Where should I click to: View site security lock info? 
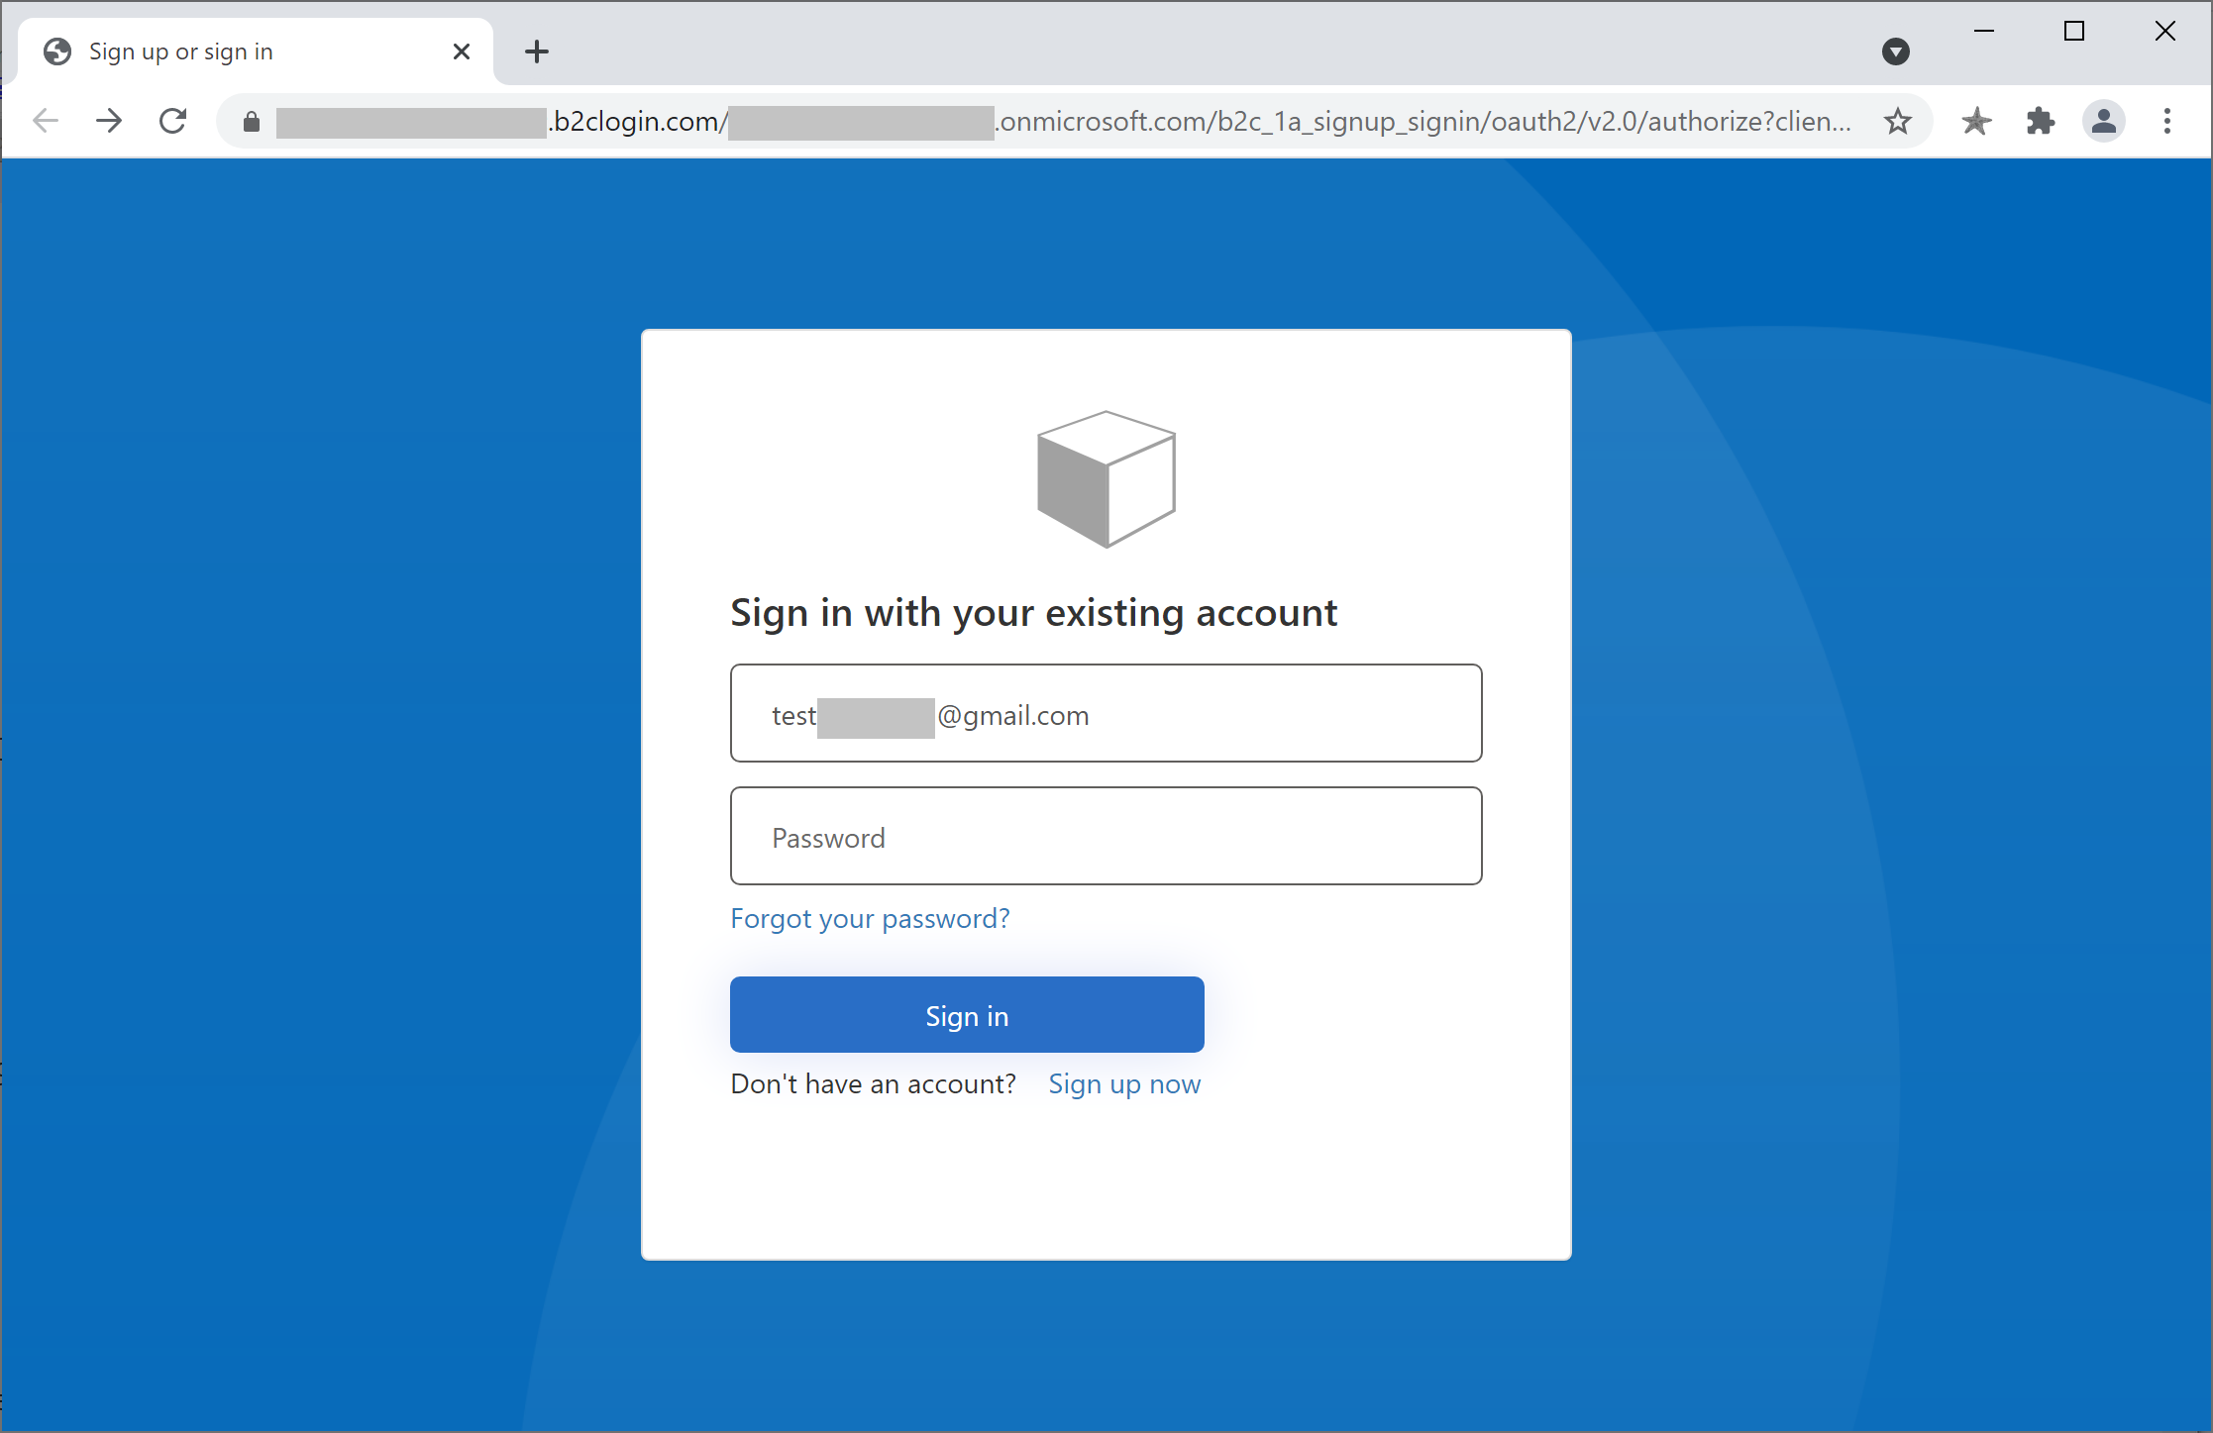click(x=252, y=121)
